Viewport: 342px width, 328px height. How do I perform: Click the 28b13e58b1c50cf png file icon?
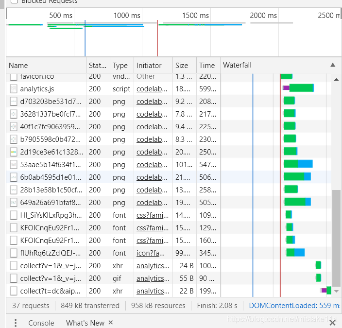tap(14, 190)
